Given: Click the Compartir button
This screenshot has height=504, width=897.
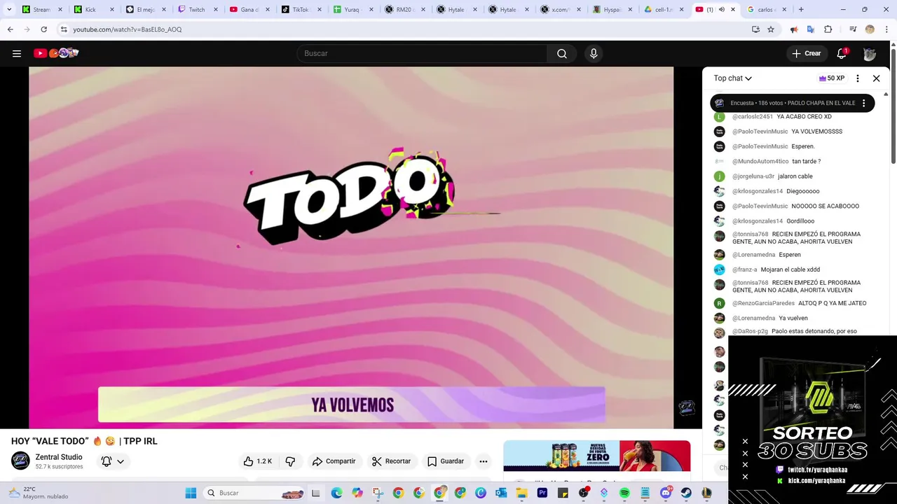Looking at the screenshot, I should point(334,461).
